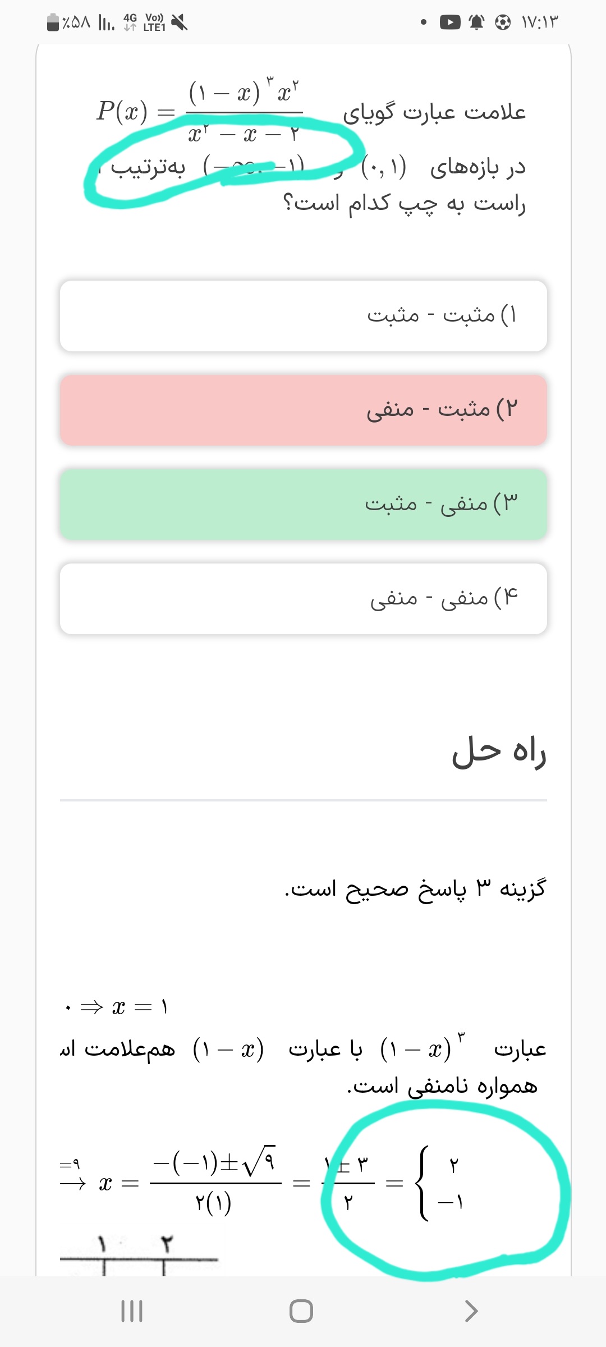Tap the 4G network signal indicator
Viewport: 606px width, 1347px height.
pyautogui.click(x=130, y=22)
